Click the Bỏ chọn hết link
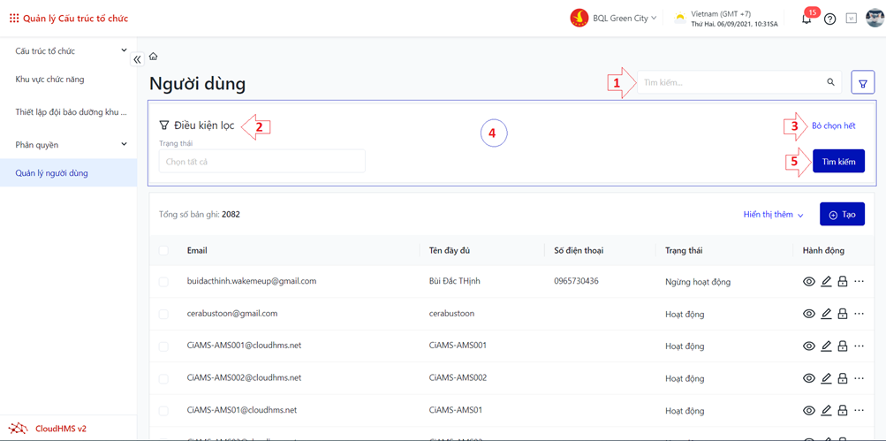The image size is (886, 441). tap(833, 126)
